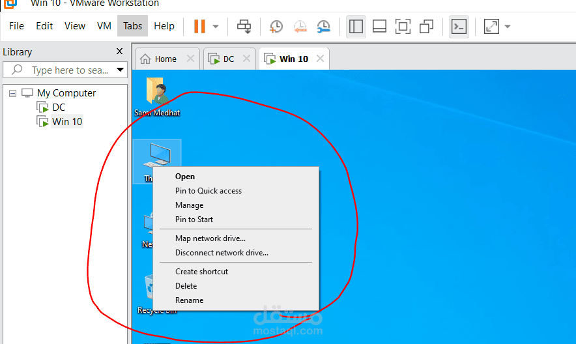Select Win 10 in library tree

(67, 122)
